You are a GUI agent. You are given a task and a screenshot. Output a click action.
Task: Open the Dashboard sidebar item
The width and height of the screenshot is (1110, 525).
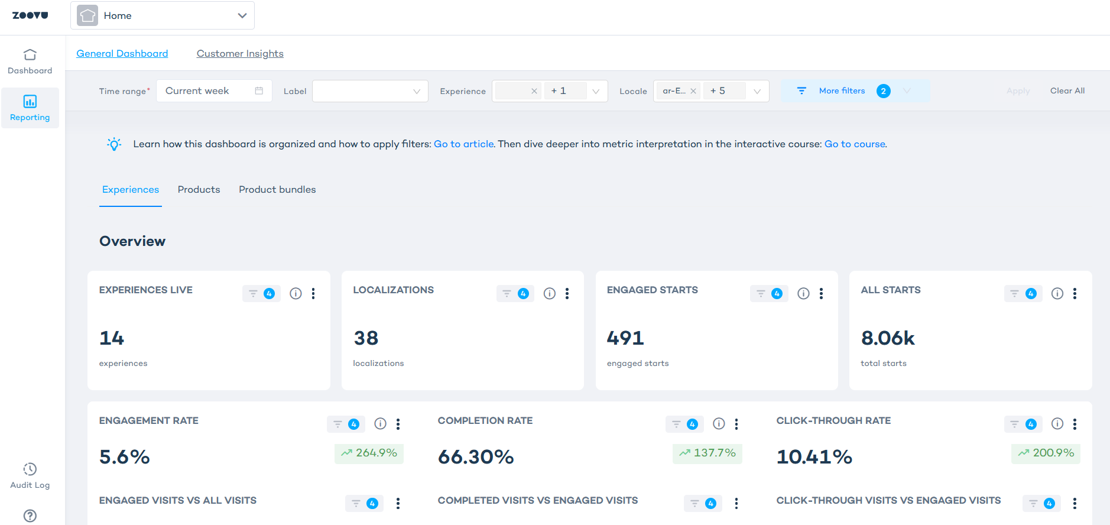click(x=30, y=61)
